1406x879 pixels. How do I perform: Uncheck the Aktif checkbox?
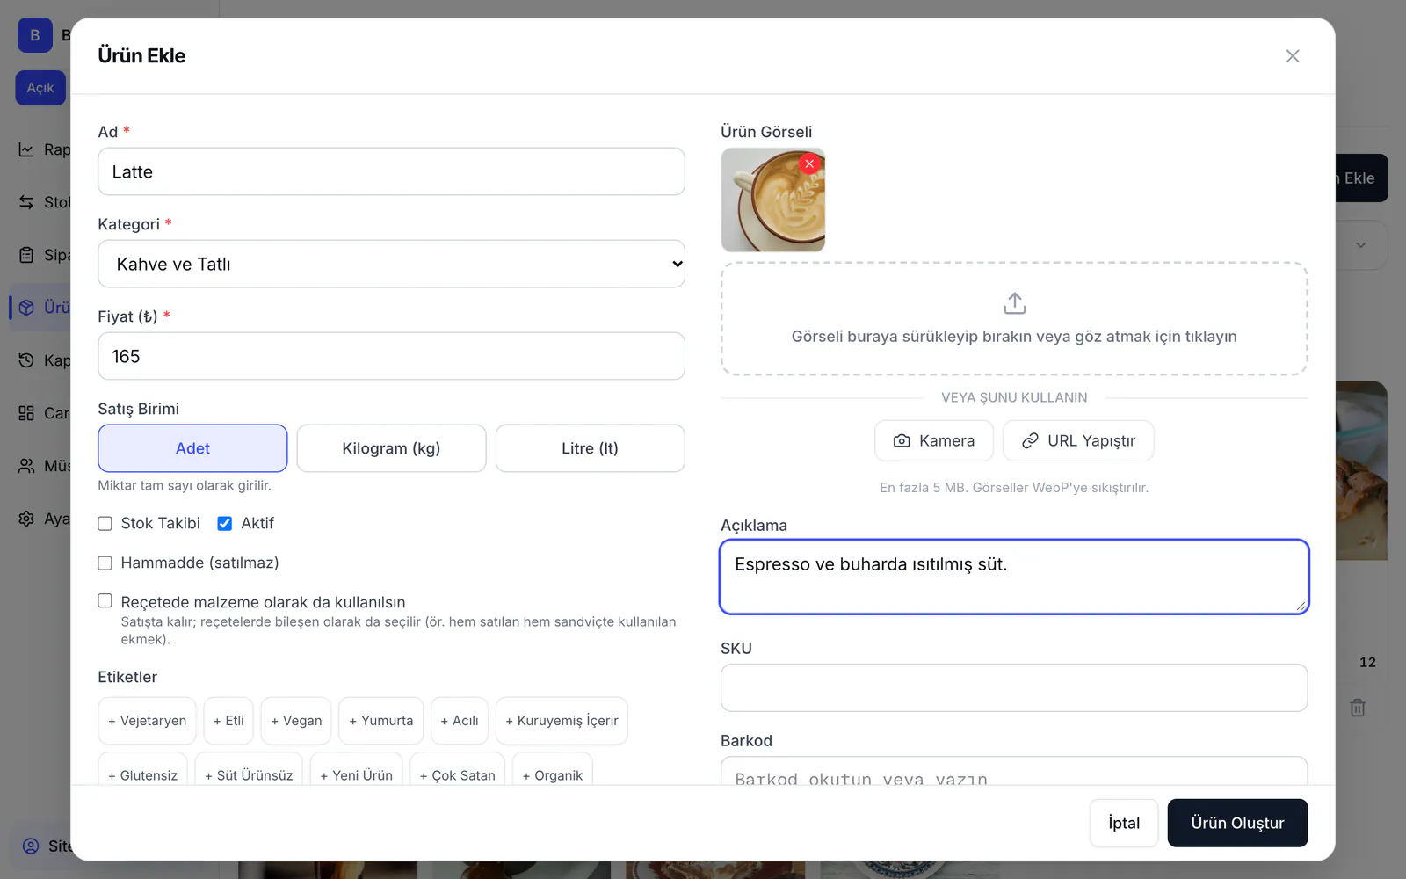[x=224, y=524]
